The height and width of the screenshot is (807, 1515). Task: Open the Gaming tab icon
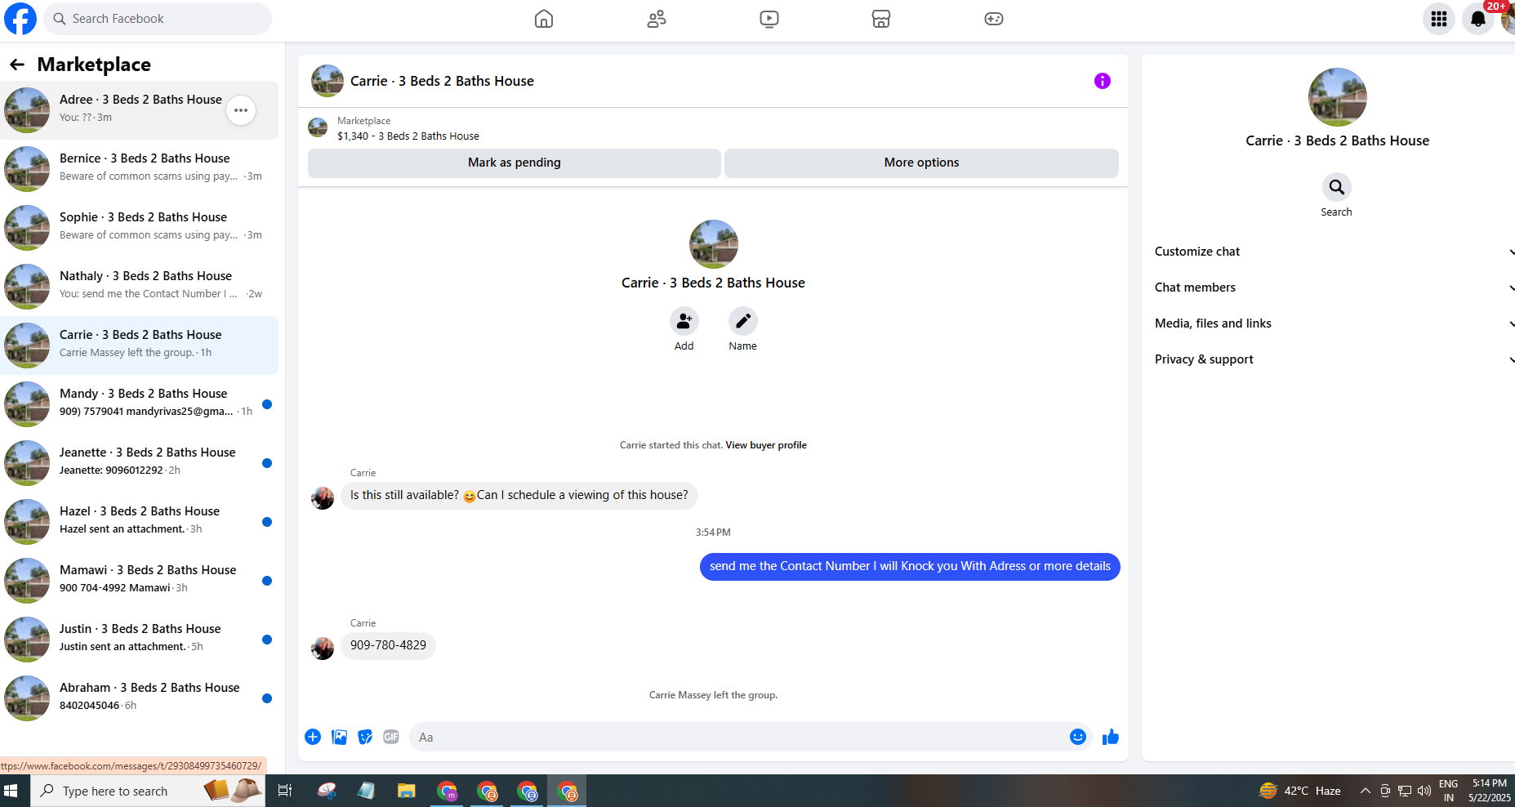(994, 19)
